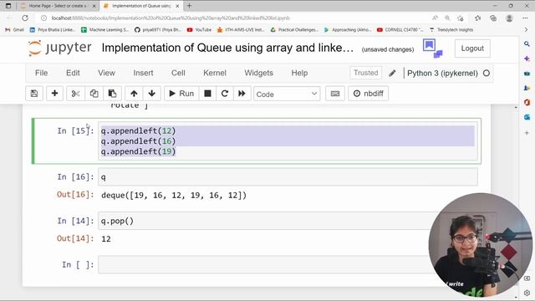Screen dimensions: 535x301
Task: Expand more bookmarks chevron
Action: pyautogui.click(x=526, y=30)
